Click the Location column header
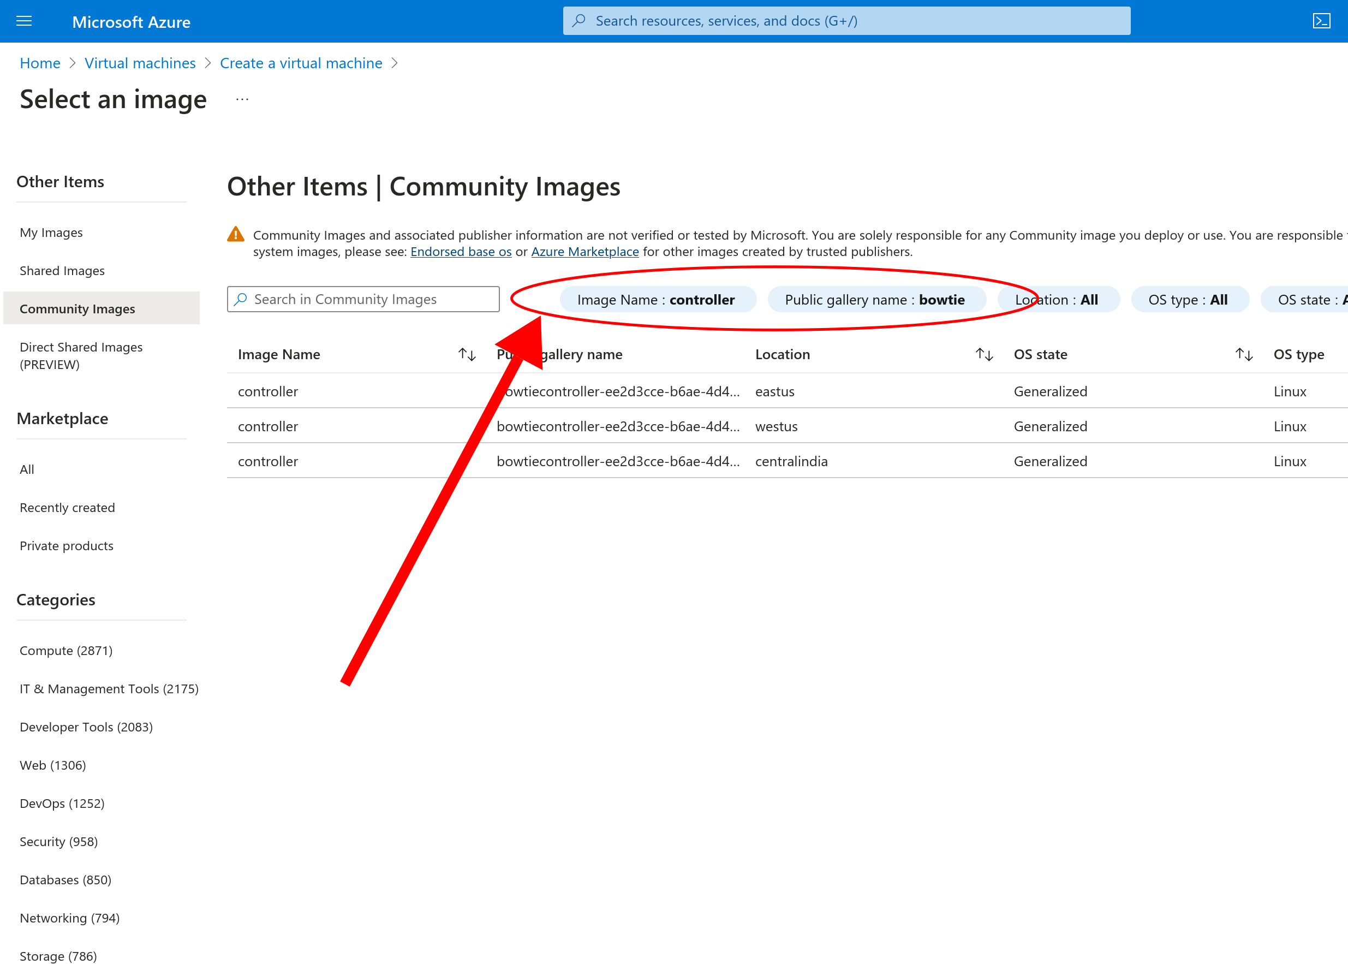The height and width of the screenshot is (964, 1348). [x=783, y=354]
